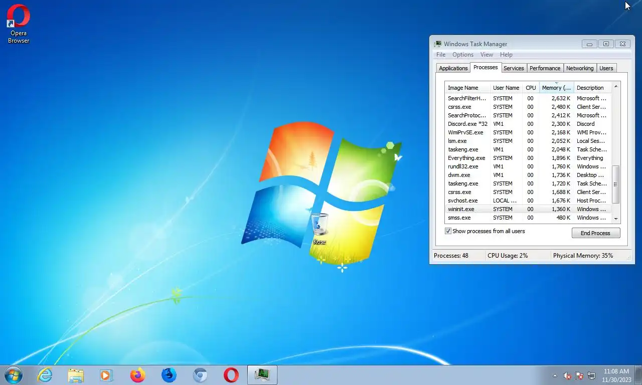Open the Help menu in Task Manager
642x385 pixels.
pyautogui.click(x=506, y=55)
